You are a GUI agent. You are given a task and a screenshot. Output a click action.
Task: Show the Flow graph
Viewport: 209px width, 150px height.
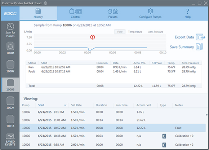[x=120, y=32]
